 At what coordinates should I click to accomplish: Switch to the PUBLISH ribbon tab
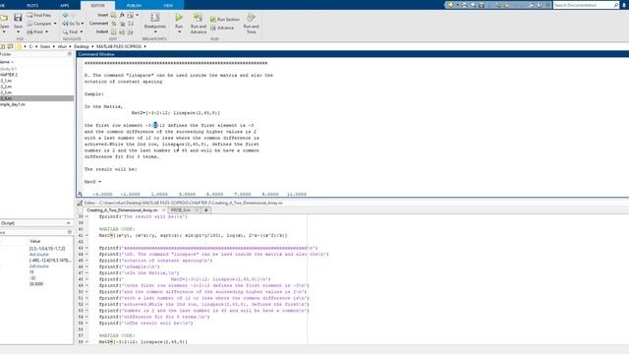click(x=134, y=5)
